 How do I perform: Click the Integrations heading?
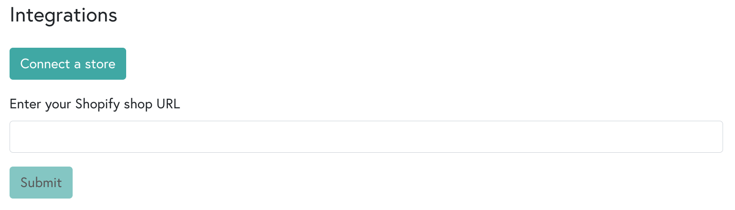(x=64, y=15)
